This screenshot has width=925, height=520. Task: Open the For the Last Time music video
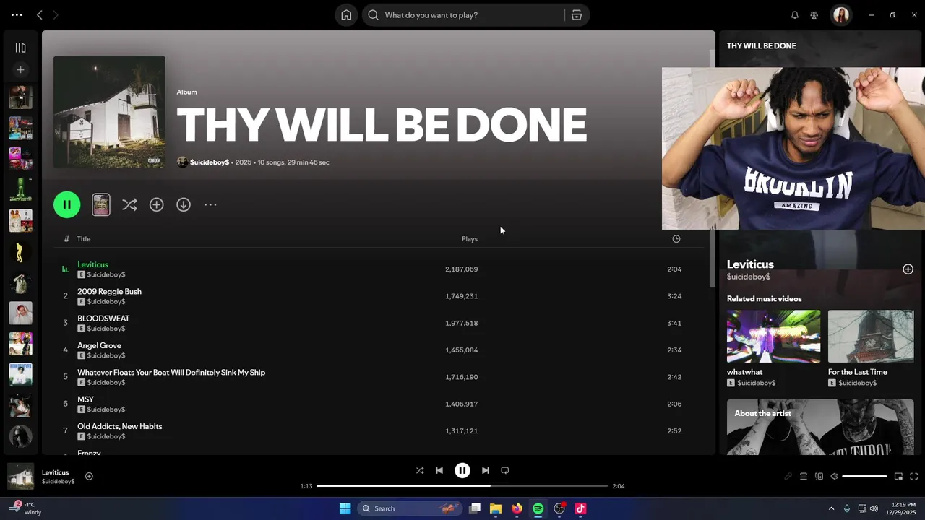pyautogui.click(x=871, y=349)
